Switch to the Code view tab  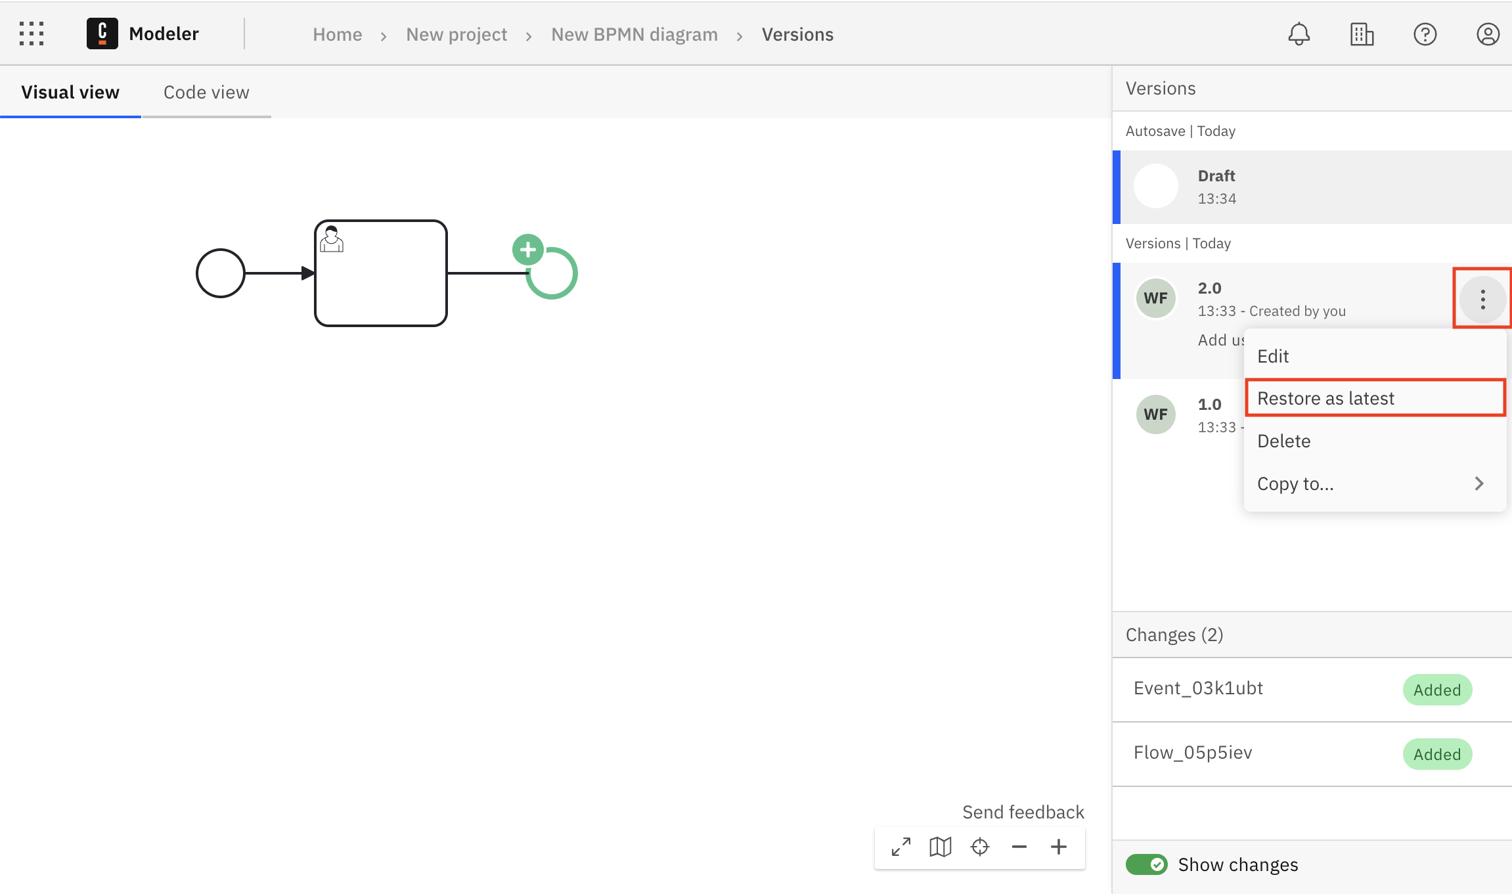pos(206,92)
